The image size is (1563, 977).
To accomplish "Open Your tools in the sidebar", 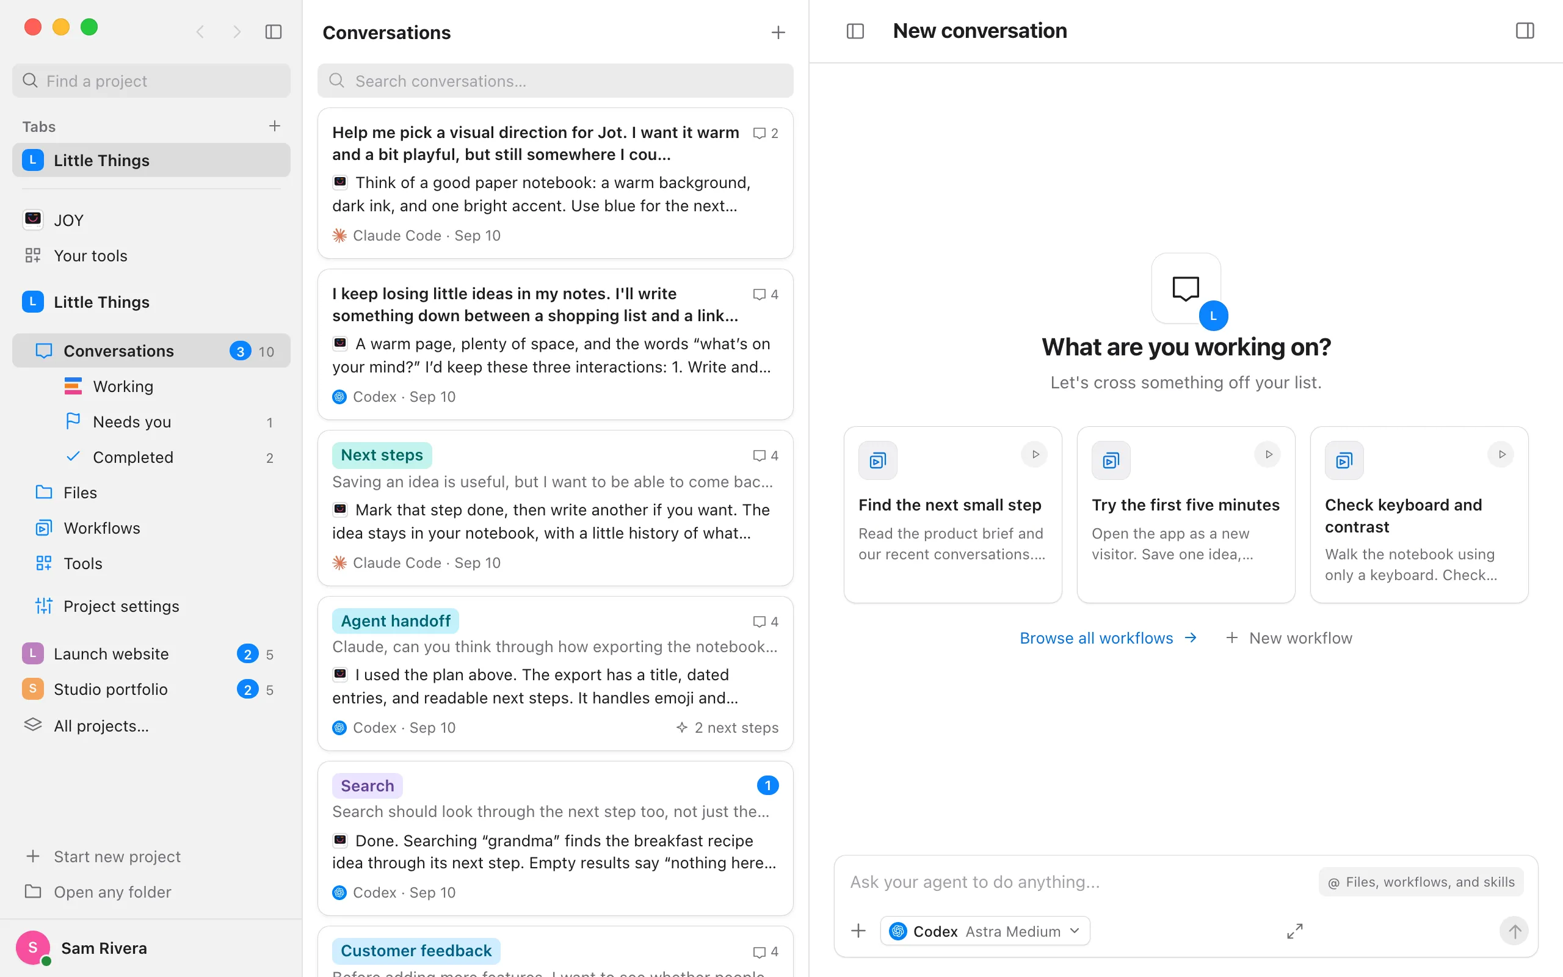I will (x=151, y=256).
